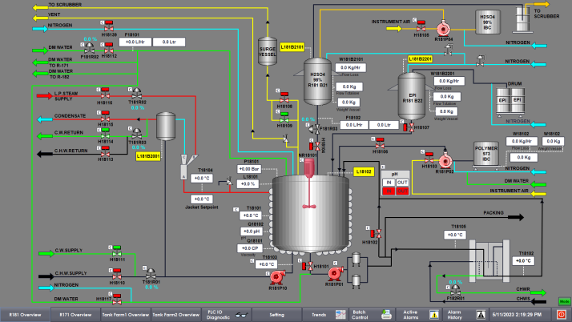The image size is (572, 322).
Task: Open the L181B2201 EPI level tag
Action: tap(420, 59)
